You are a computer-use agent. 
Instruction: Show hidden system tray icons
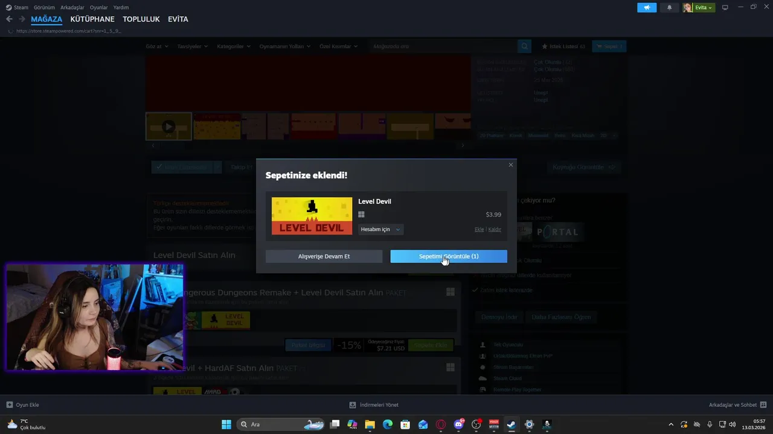pos(670,424)
